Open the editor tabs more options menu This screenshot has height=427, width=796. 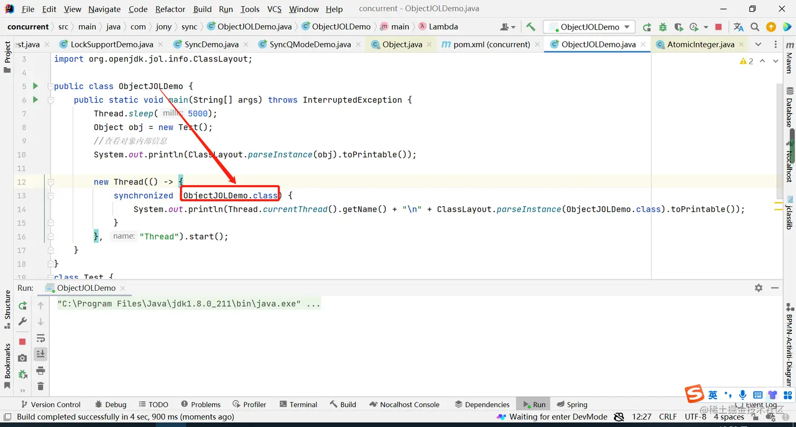pos(774,44)
